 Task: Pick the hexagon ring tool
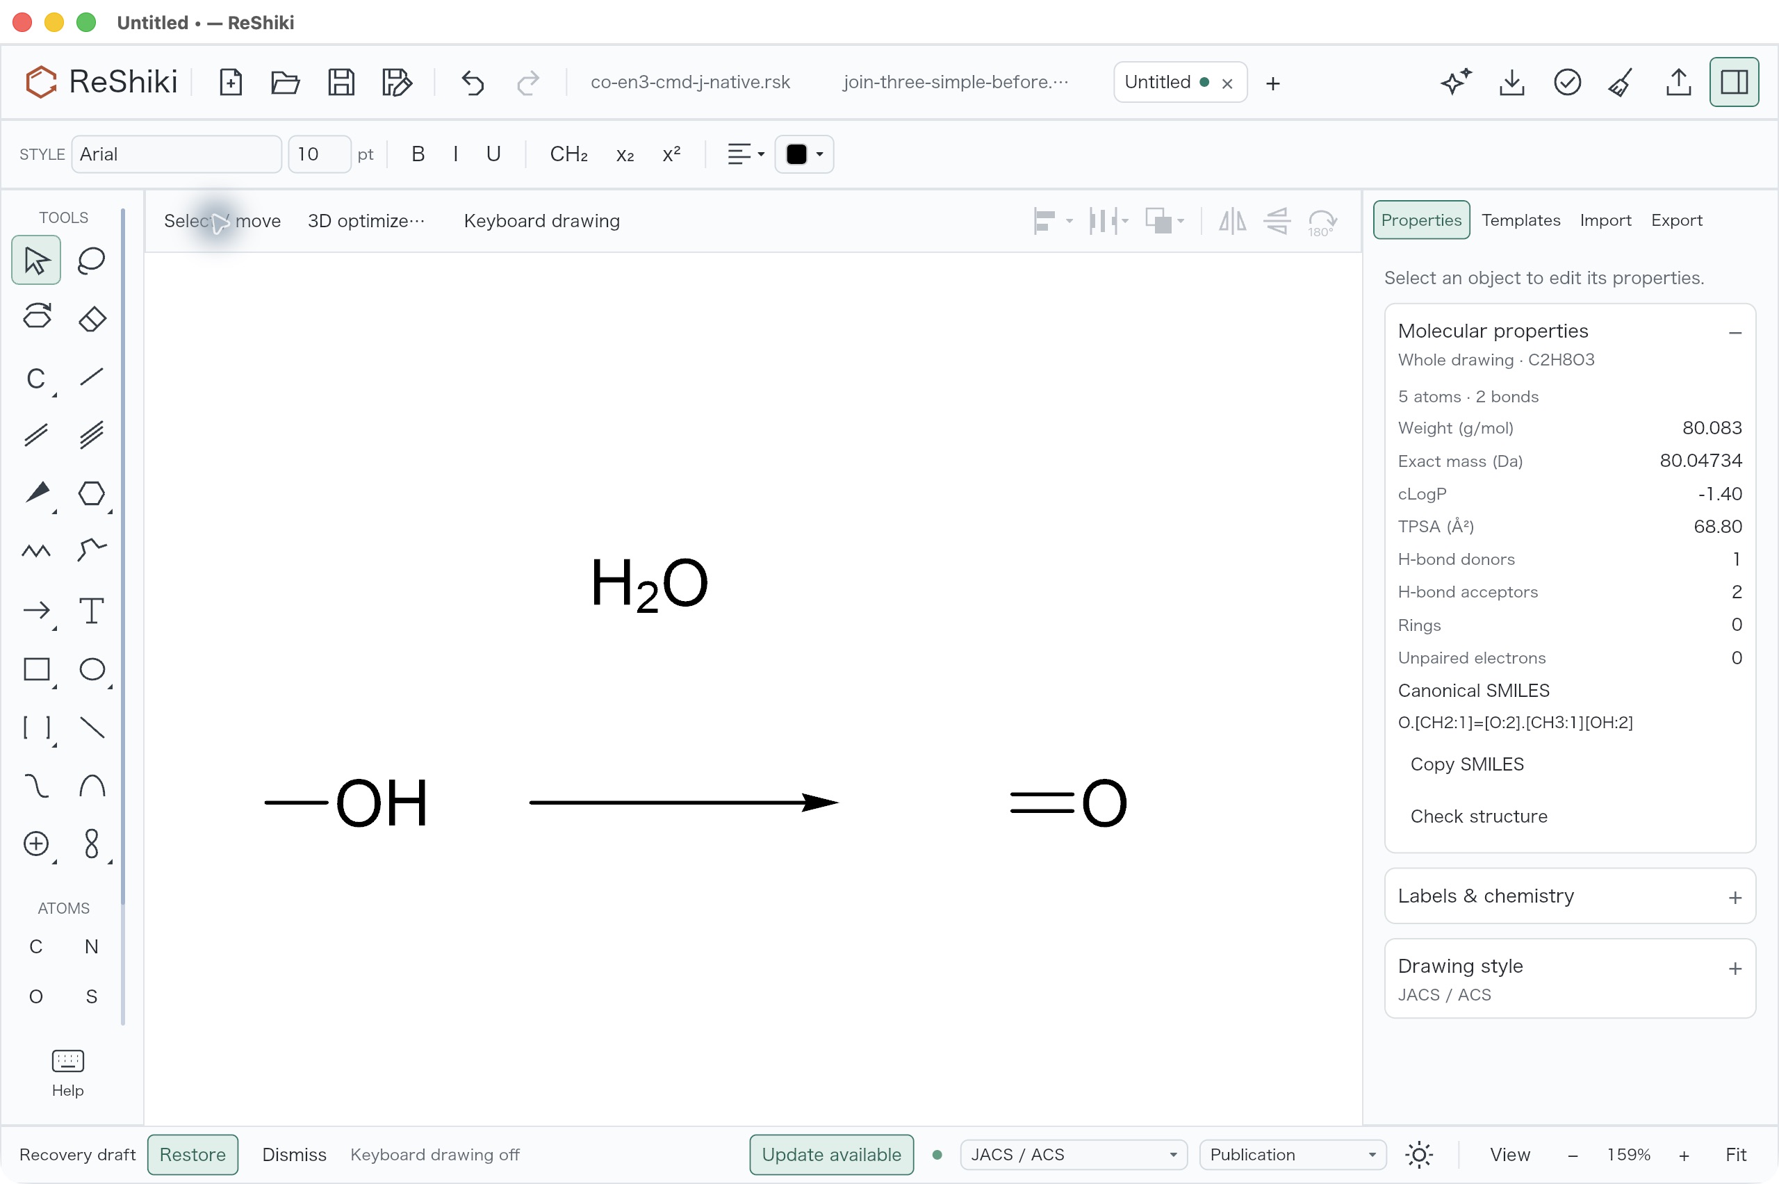point(91,493)
